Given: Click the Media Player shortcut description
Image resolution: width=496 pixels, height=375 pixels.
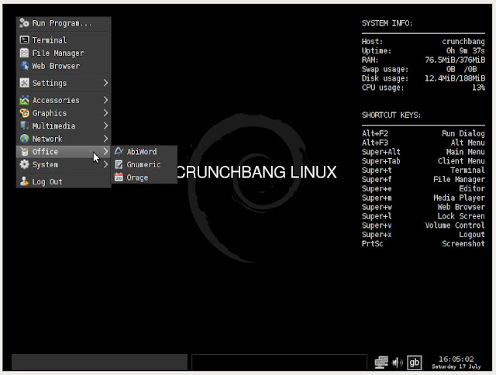Looking at the screenshot, I should point(459,198).
